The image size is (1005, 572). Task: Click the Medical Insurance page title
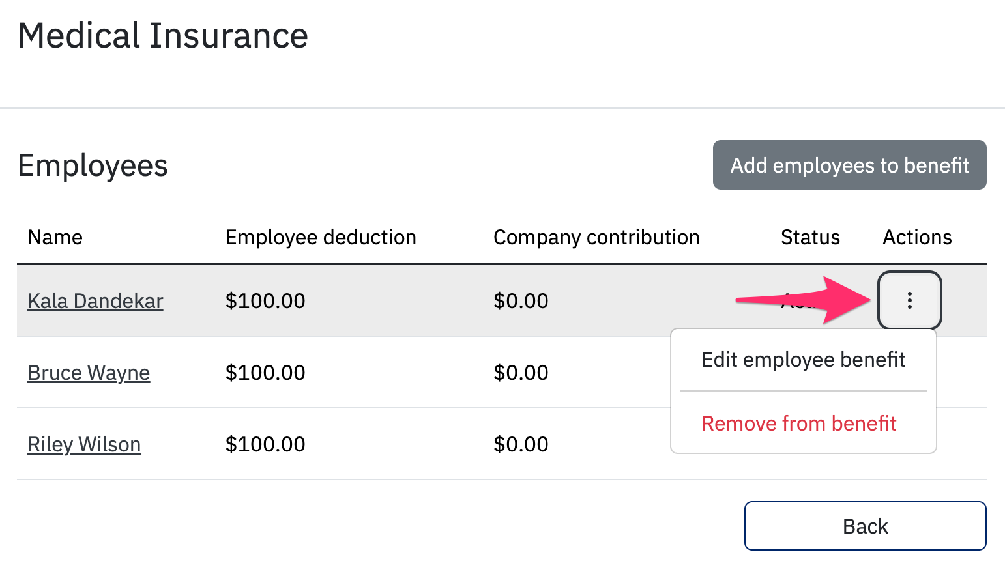pos(162,36)
